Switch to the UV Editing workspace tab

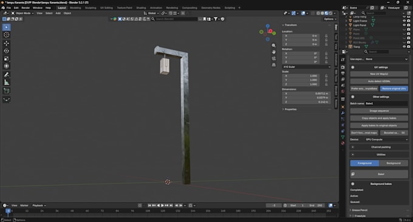coord(106,8)
